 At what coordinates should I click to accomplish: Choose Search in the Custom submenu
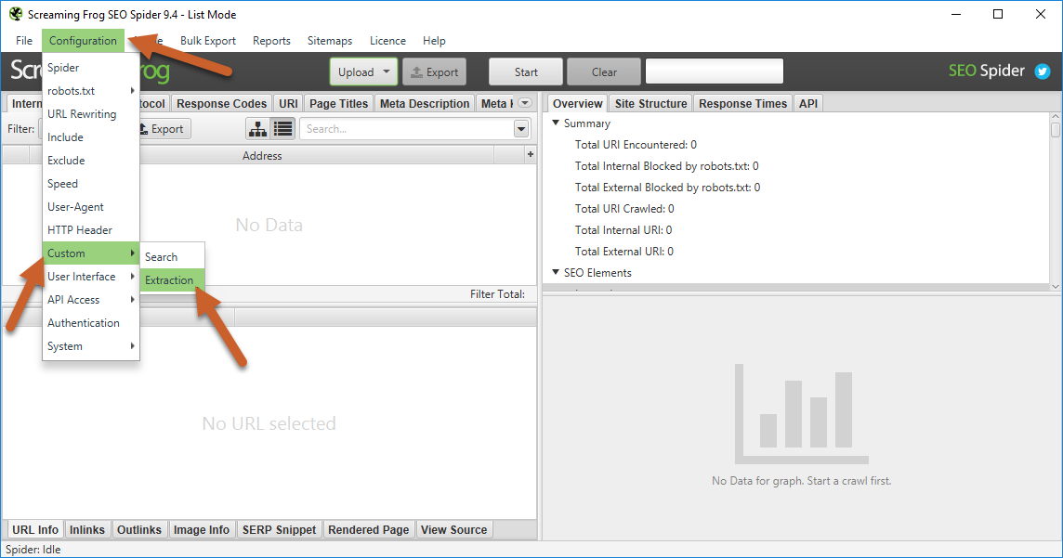[x=162, y=256]
